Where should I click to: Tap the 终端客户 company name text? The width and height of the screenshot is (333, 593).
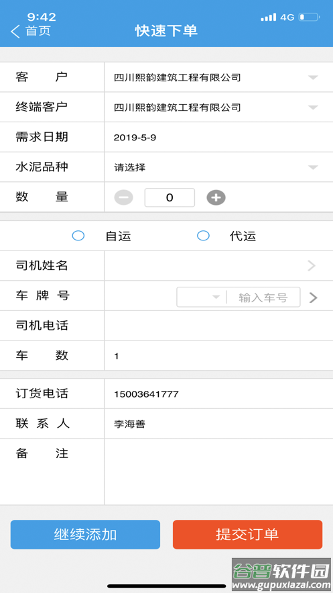(x=178, y=107)
